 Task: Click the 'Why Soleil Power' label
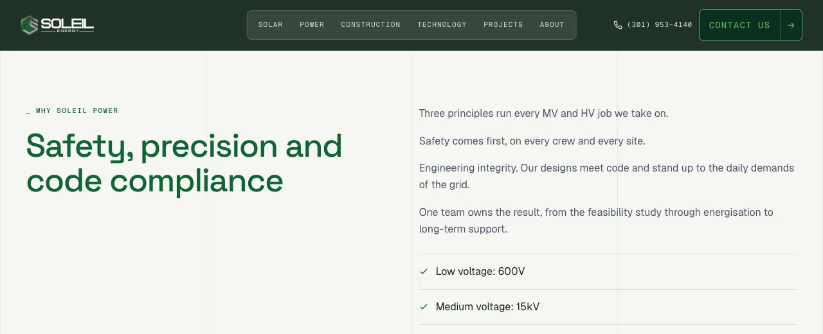tap(72, 111)
